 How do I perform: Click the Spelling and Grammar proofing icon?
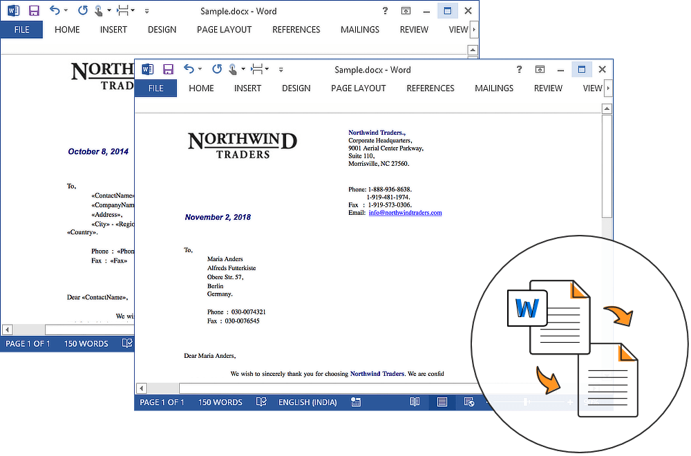click(x=261, y=401)
